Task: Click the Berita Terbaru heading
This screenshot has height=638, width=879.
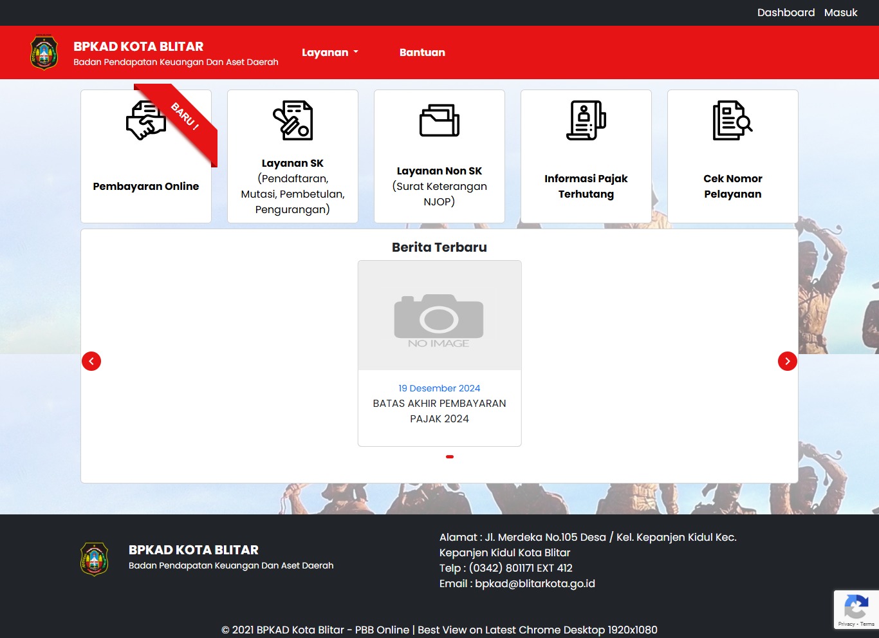Action: tap(439, 247)
